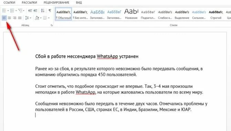Center the paragraph text
Screen dimensions: 231x131
[9, 18]
